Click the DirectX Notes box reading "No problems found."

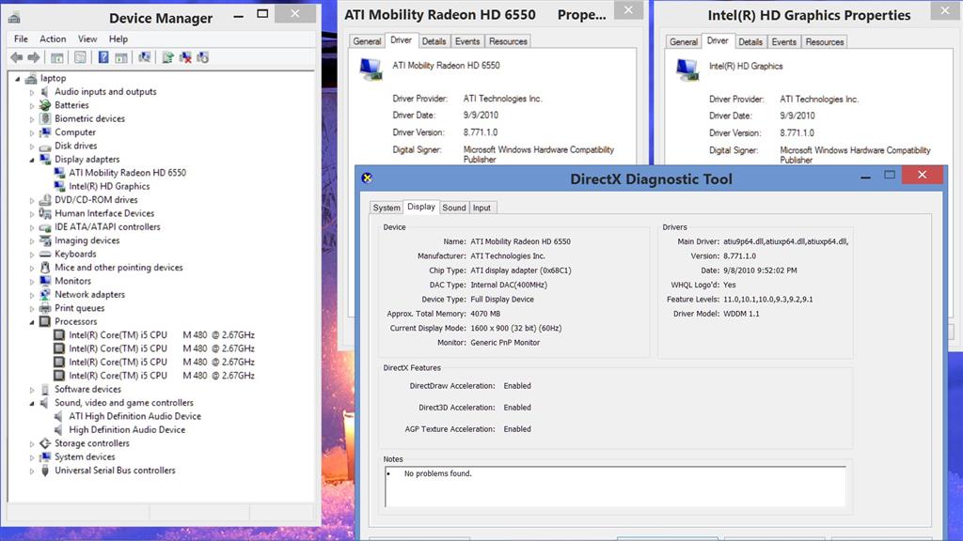[x=615, y=487]
